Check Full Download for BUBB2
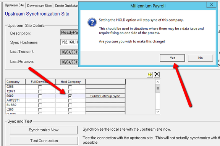The height and width of the screenshot is (146, 220). pos(40,105)
